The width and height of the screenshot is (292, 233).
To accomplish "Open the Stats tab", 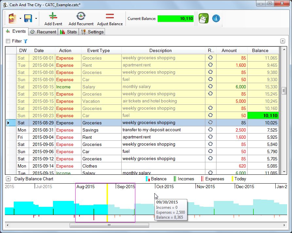I will tap(68, 32).
